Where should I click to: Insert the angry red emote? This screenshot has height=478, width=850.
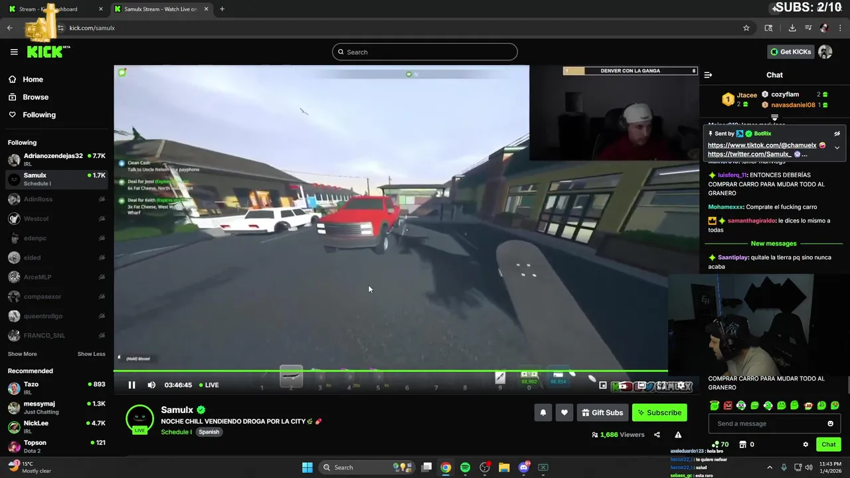coord(728,406)
